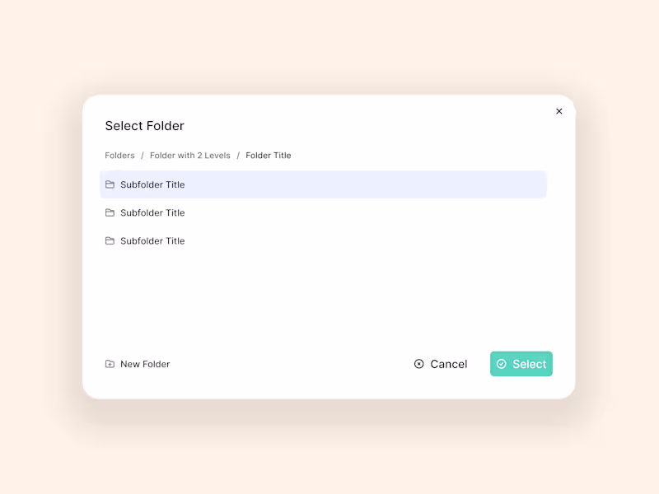Screen dimensions: 659x494
Task: Close the Select Folder dialog
Action: coord(559,111)
